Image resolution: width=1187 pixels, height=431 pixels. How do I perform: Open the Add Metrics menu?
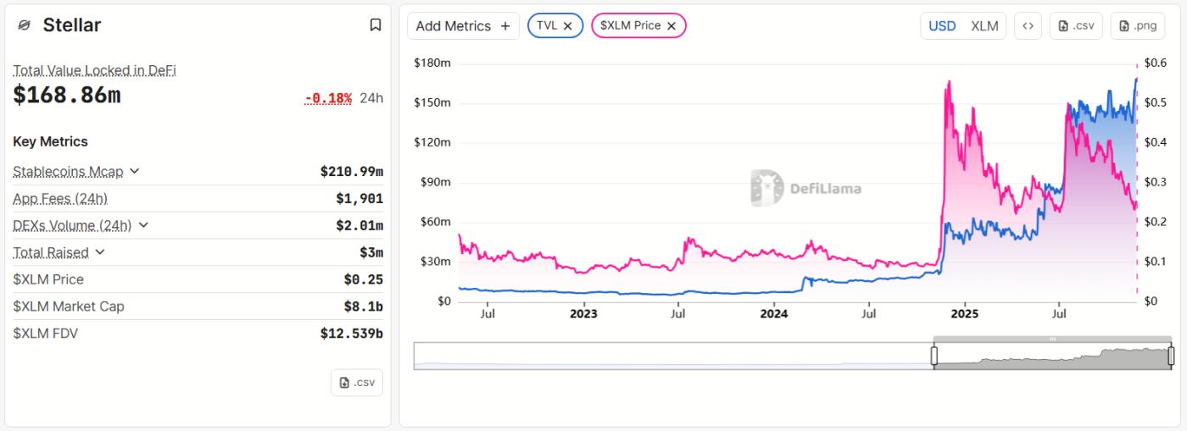(454, 25)
